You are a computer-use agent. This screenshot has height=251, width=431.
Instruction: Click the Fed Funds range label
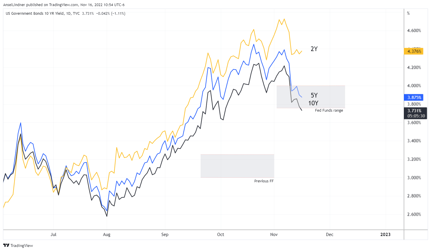[x=329, y=110]
